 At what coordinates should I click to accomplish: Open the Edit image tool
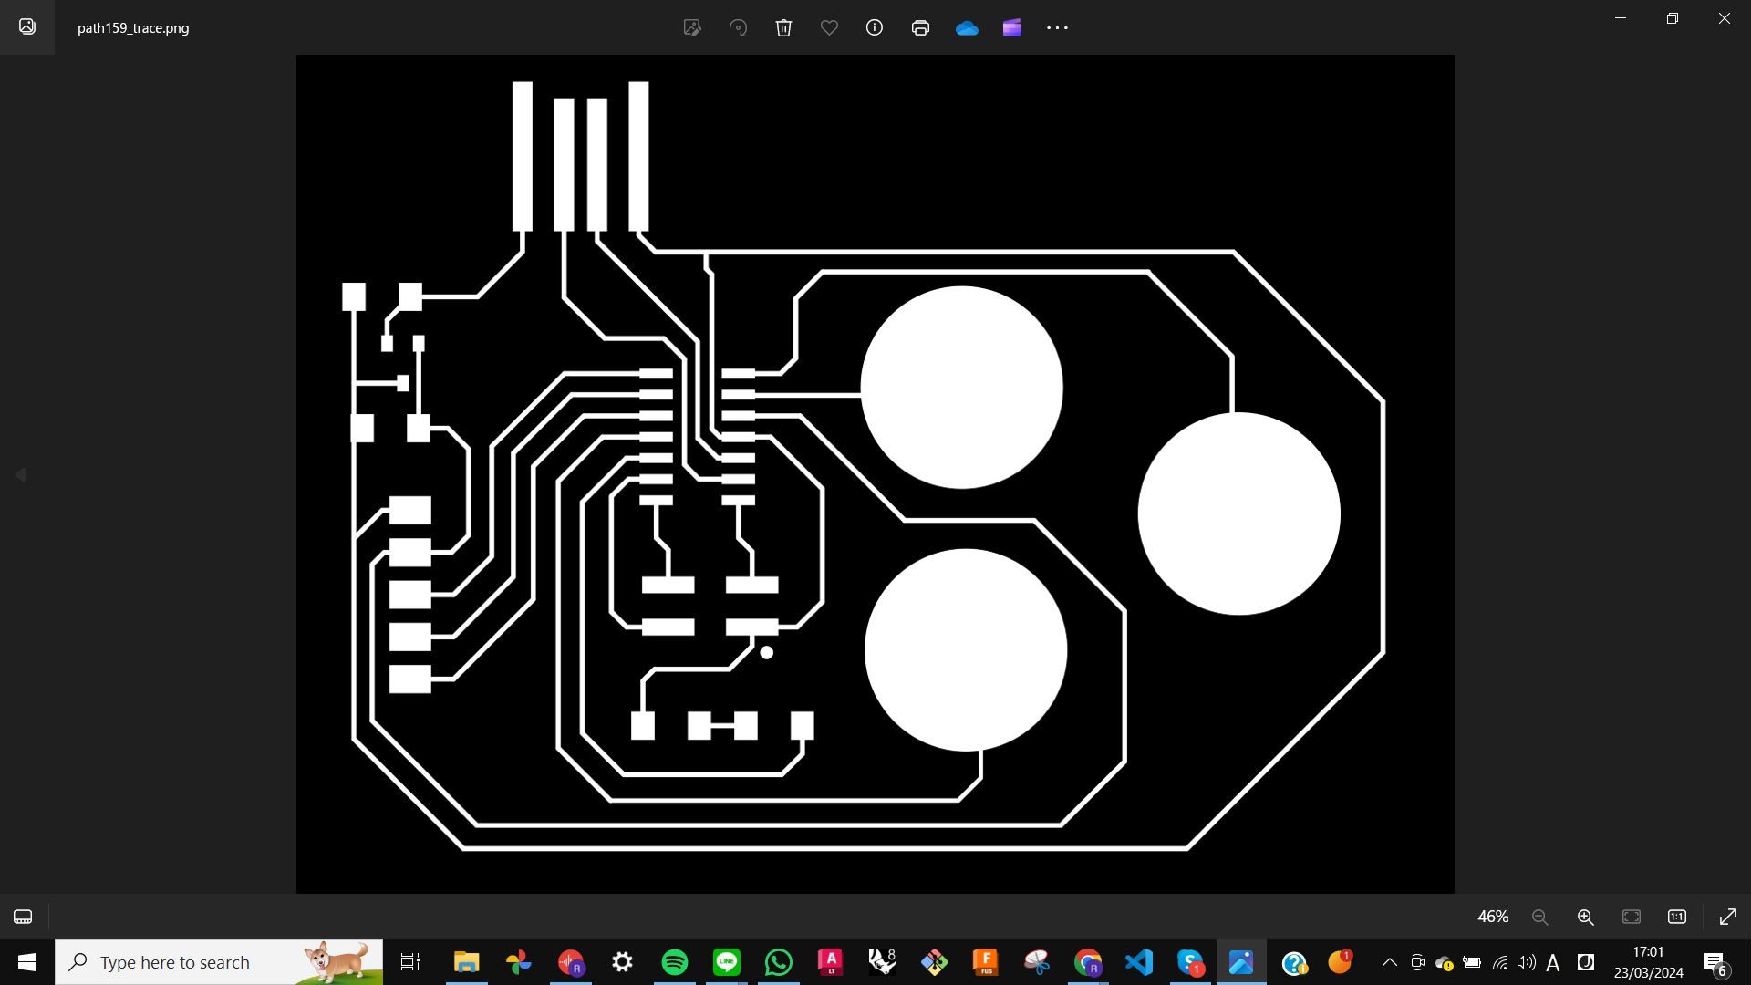[692, 27]
